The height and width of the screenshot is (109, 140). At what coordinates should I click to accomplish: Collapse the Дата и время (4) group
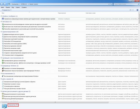(1, 79)
